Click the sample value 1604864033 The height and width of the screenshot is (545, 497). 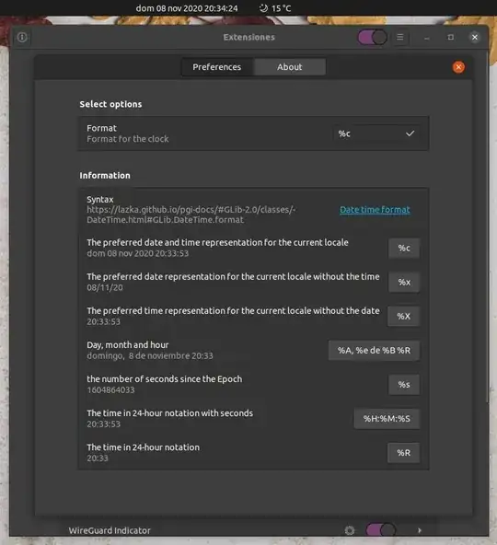[110, 390]
